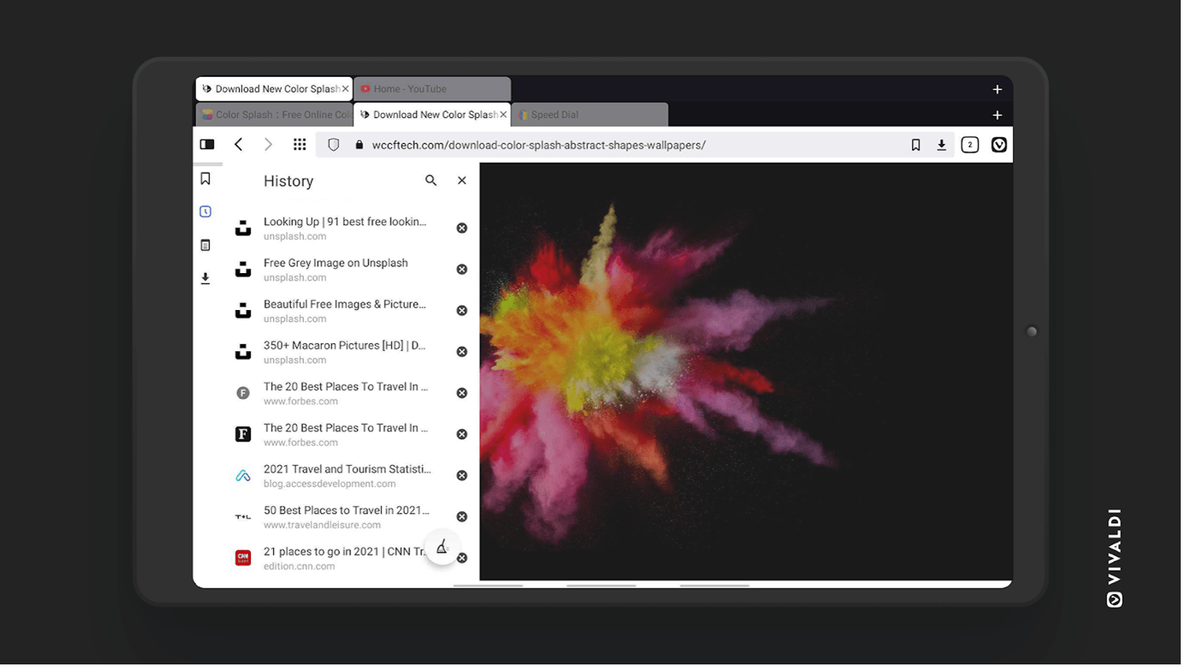Search browsing history
The height and width of the screenshot is (667, 1185).
click(431, 181)
